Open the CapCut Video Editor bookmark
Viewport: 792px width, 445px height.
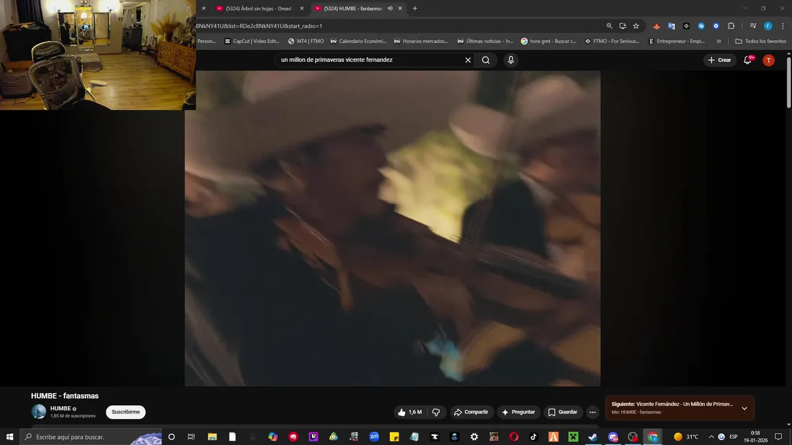[x=252, y=41]
